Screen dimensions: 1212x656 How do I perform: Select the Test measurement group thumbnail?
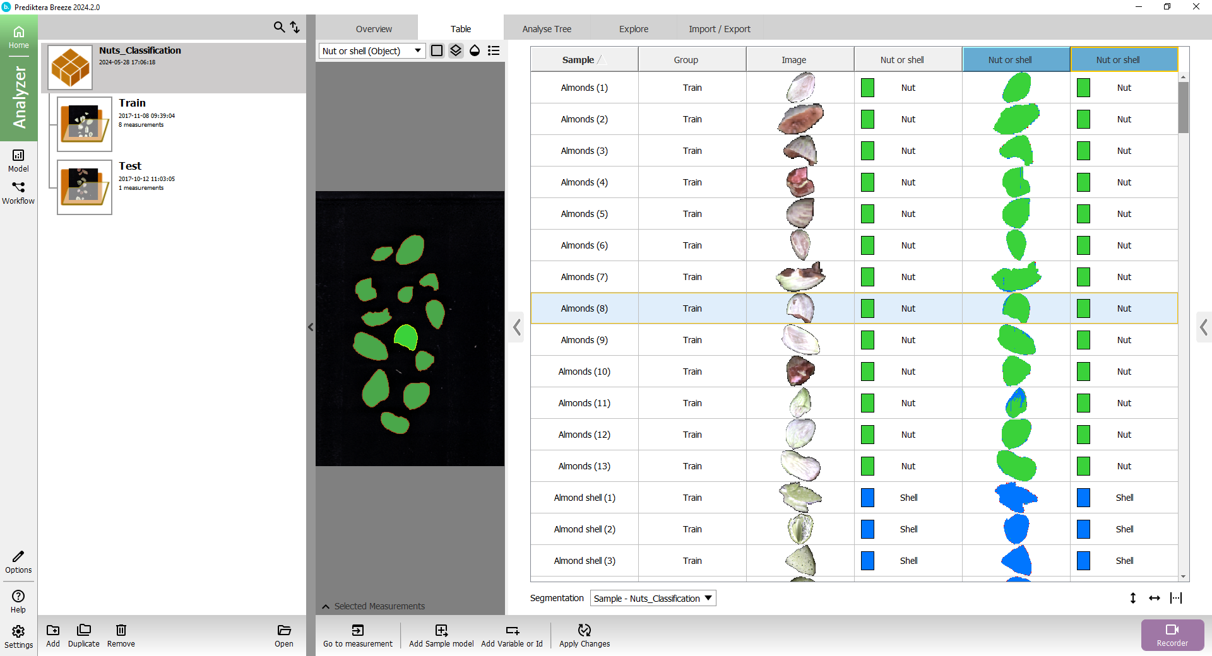pos(85,187)
